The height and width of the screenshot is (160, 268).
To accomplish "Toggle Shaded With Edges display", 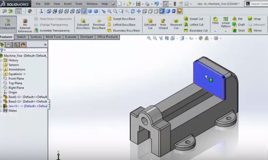I will [x=162, y=11].
